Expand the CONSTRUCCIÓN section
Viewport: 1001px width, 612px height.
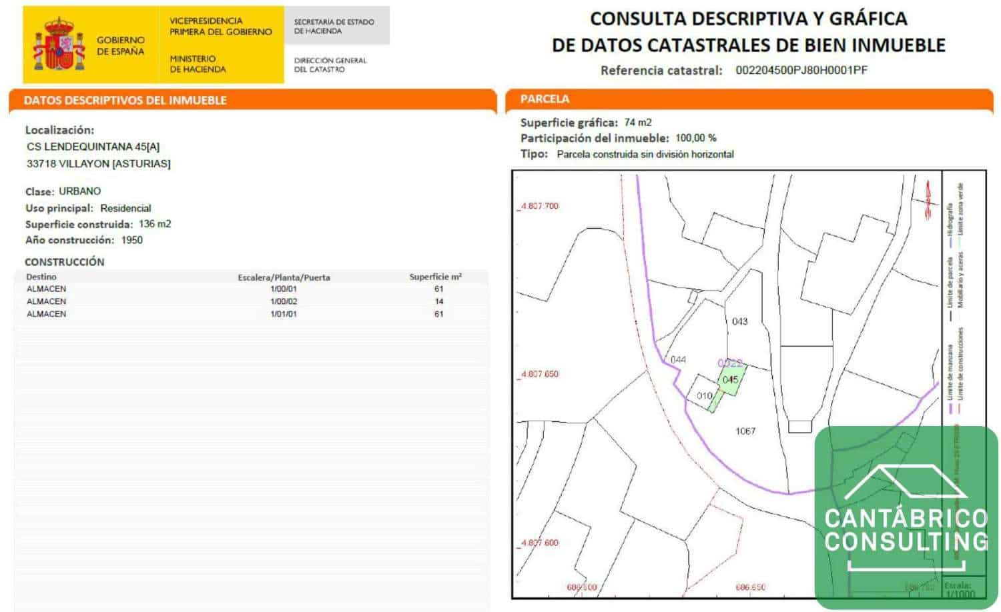pyautogui.click(x=63, y=262)
